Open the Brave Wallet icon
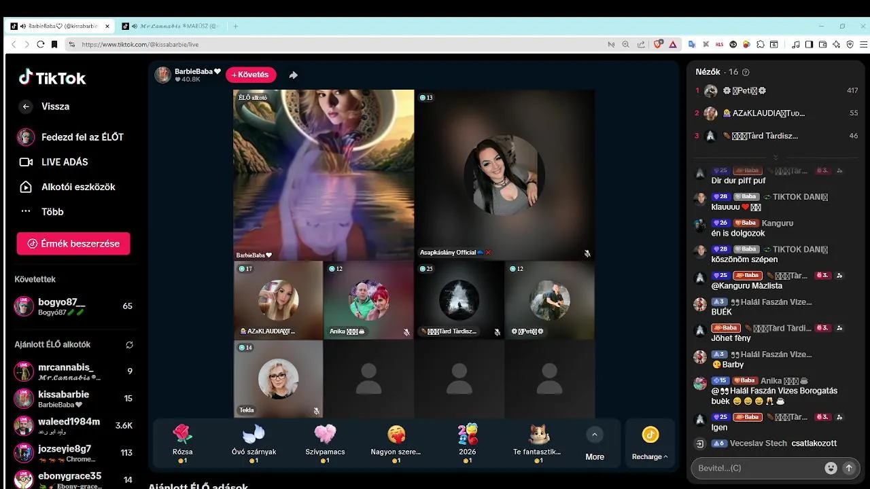Image resolution: width=870 pixels, height=489 pixels. [x=822, y=44]
